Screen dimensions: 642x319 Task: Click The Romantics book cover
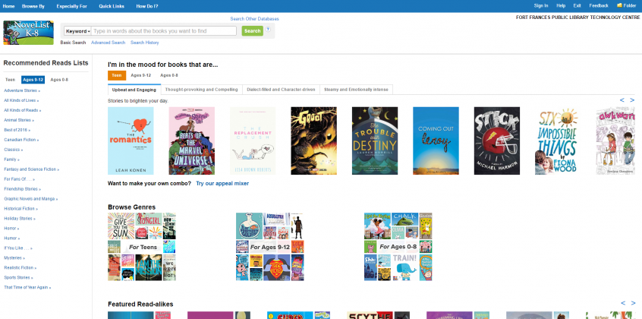131,141
